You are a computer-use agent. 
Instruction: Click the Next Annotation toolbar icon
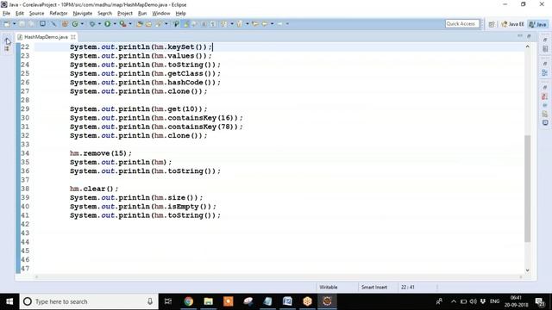tap(224, 24)
